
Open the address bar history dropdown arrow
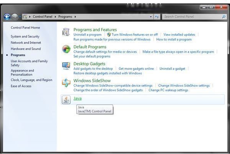(151, 17)
